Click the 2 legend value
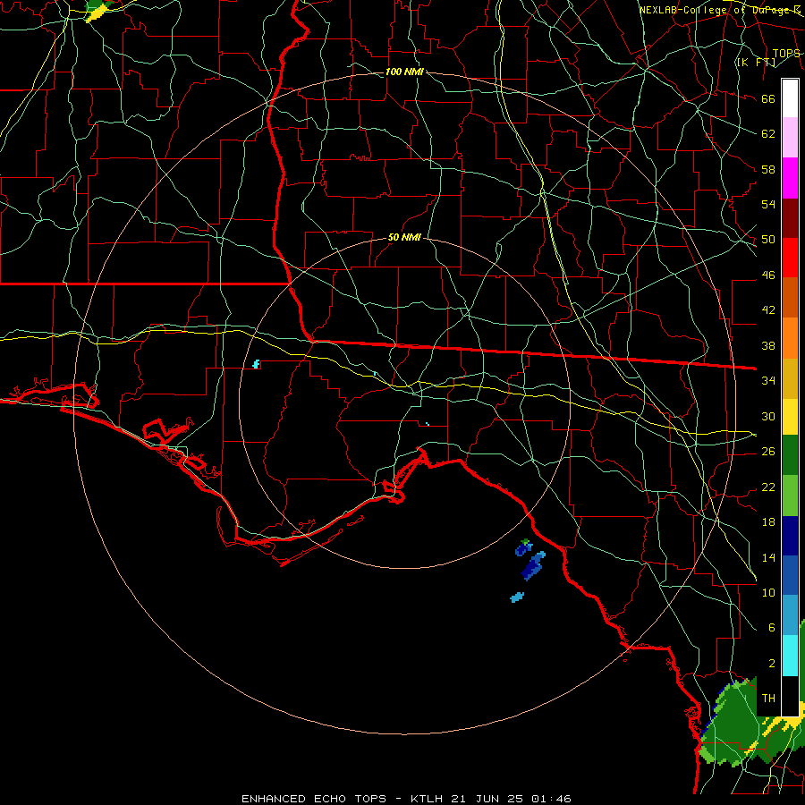The height and width of the screenshot is (805, 805). point(771,664)
